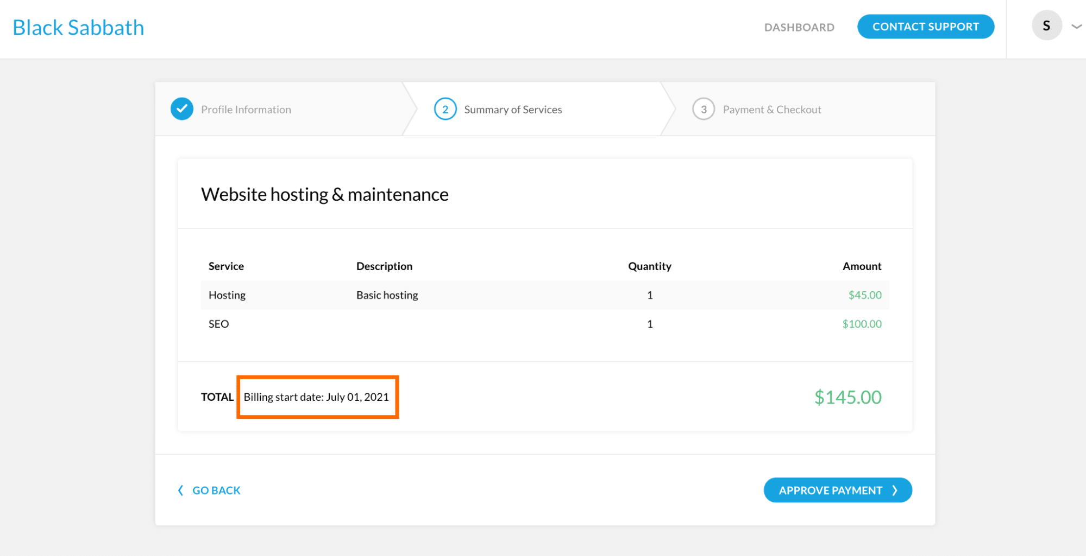Click the step 3 circle icon
This screenshot has width=1086, height=556.
pyautogui.click(x=703, y=109)
